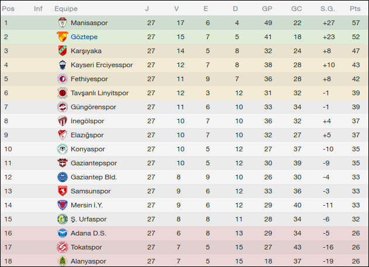The height and width of the screenshot is (267, 369).
Task: Click the Tavşanlı Linyitspor logo
Action: point(63,93)
